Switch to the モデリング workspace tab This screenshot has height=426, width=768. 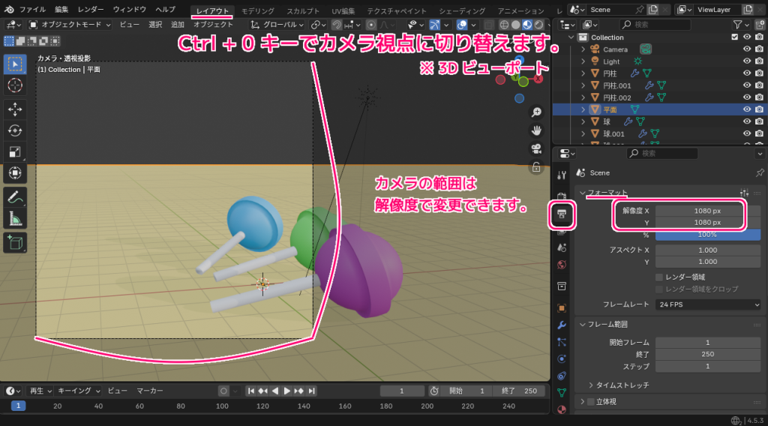[258, 10]
